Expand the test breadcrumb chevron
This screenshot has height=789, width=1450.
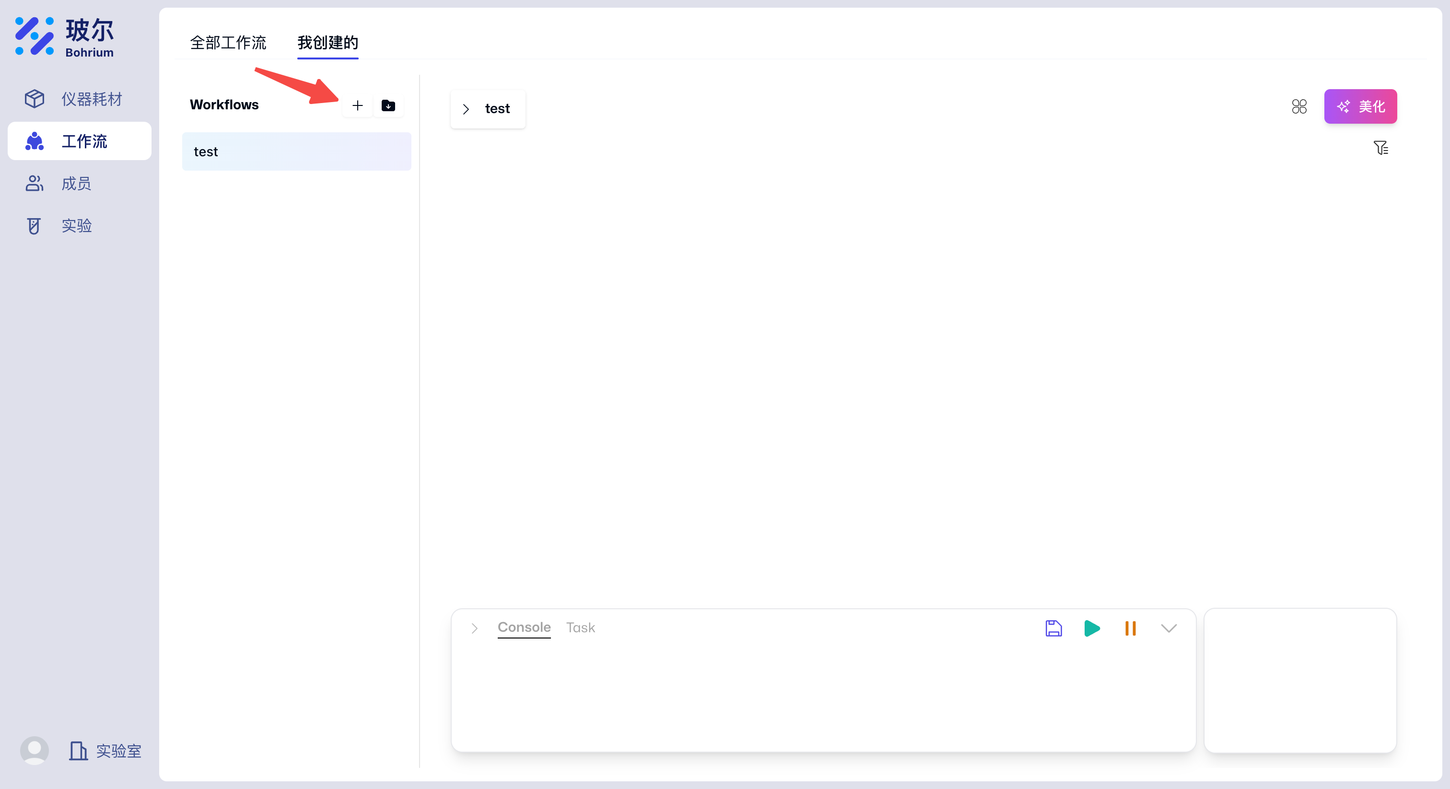pos(466,109)
